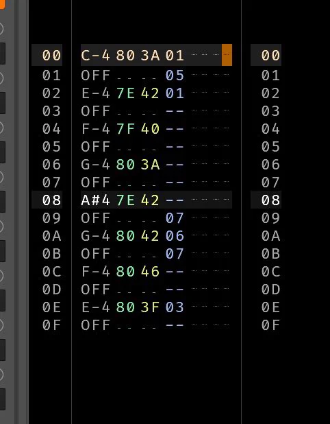This screenshot has width=330, height=424.
Task: Click line number 0F in the left number column
Action: coord(51,325)
